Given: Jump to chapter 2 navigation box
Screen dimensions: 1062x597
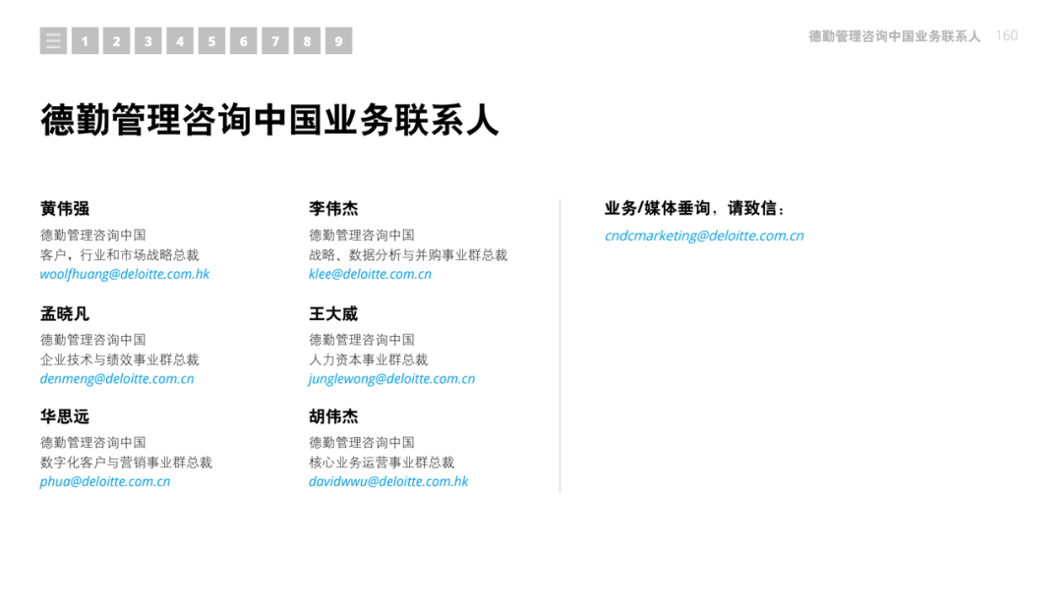Looking at the screenshot, I should [116, 40].
